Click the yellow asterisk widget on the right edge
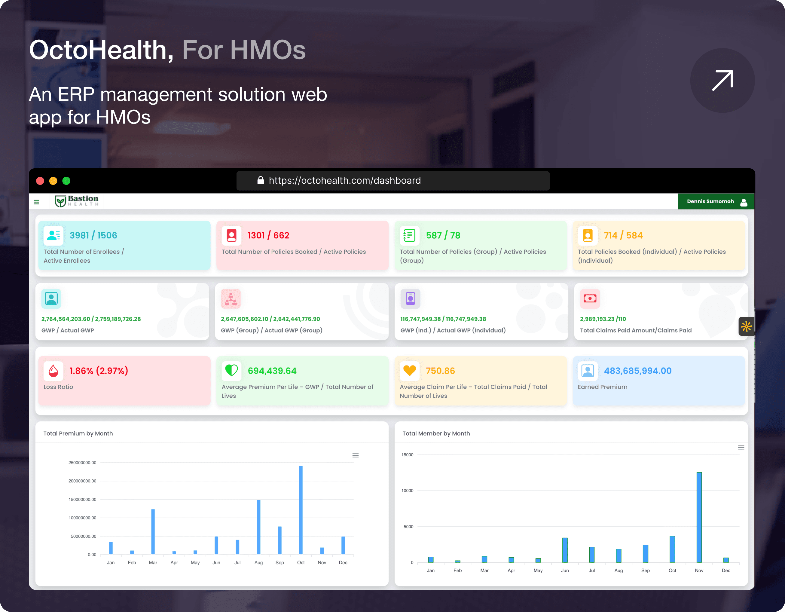The height and width of the screenshot is (612, 785). click(747, 326)
